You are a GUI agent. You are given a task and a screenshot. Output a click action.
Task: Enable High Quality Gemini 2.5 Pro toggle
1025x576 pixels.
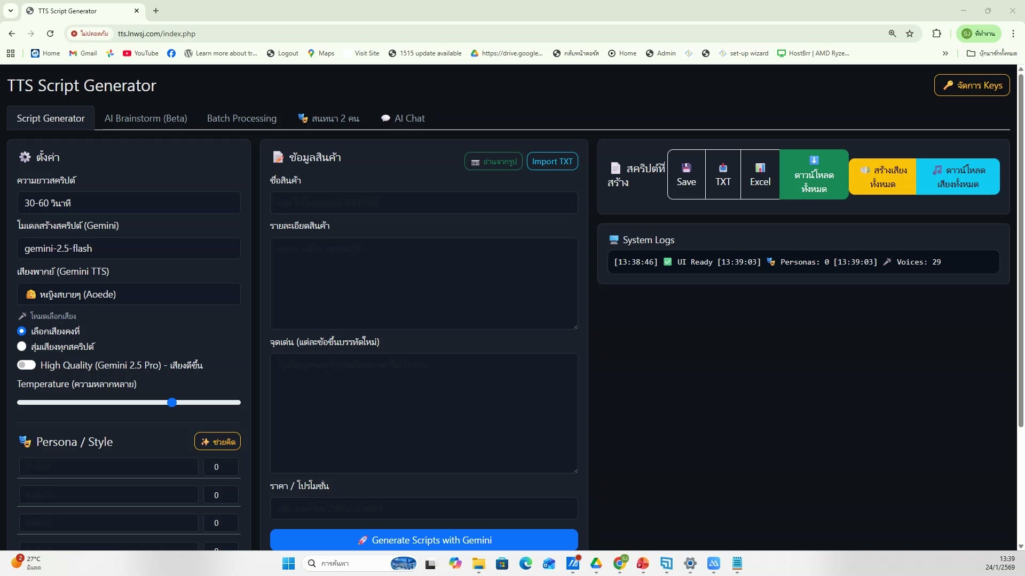(26, 365)
